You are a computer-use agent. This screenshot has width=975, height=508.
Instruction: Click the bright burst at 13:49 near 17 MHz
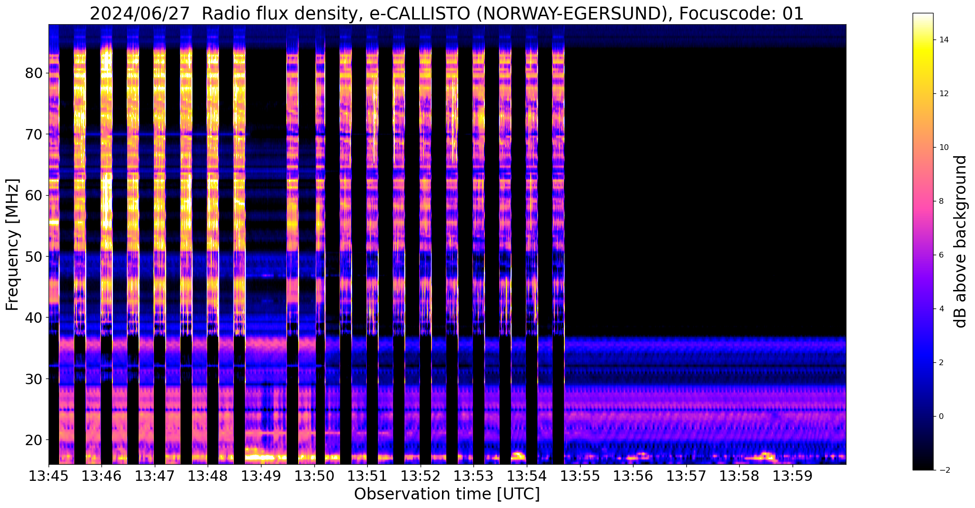261,458
